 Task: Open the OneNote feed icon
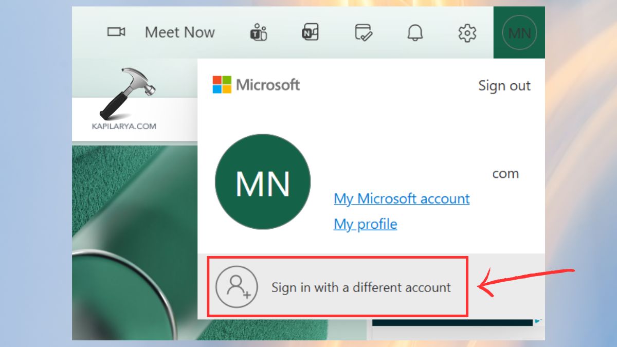(311, 32)
